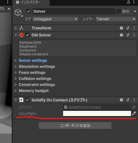
Task: Click Solidify On Contact help icon
Action: pos(121,100)
